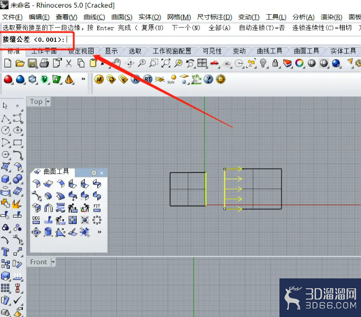Open the 尺寸标注(D) menu
361x317 pixels.
[x=215, y=17]
